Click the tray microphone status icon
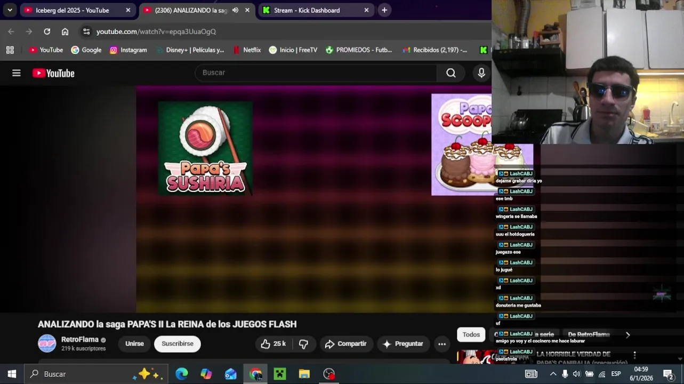The image size is (684, 384). click(x=565, y=374)
